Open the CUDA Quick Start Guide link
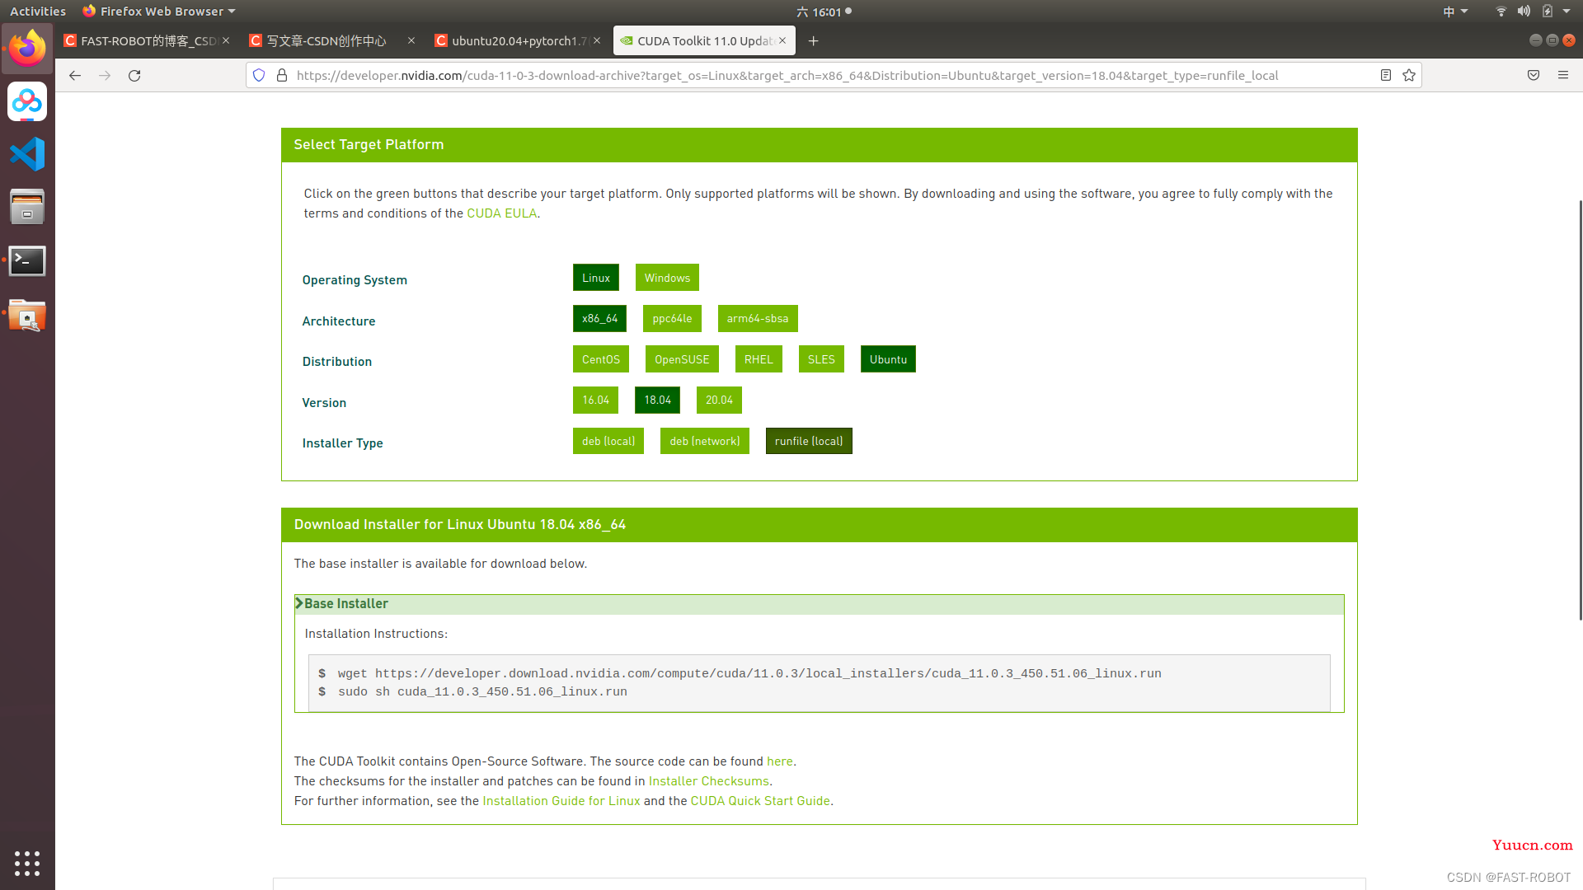The width and height of the screenshot is (1583, 890). (x=760, y=801)
